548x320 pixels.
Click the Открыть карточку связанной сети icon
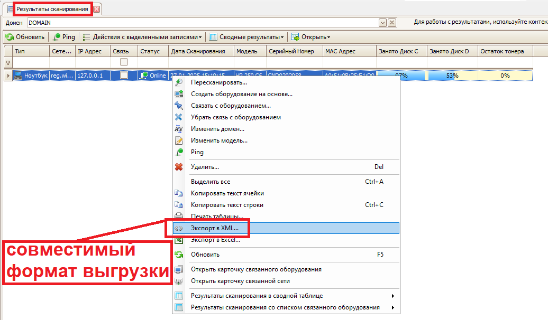point(179,281)
